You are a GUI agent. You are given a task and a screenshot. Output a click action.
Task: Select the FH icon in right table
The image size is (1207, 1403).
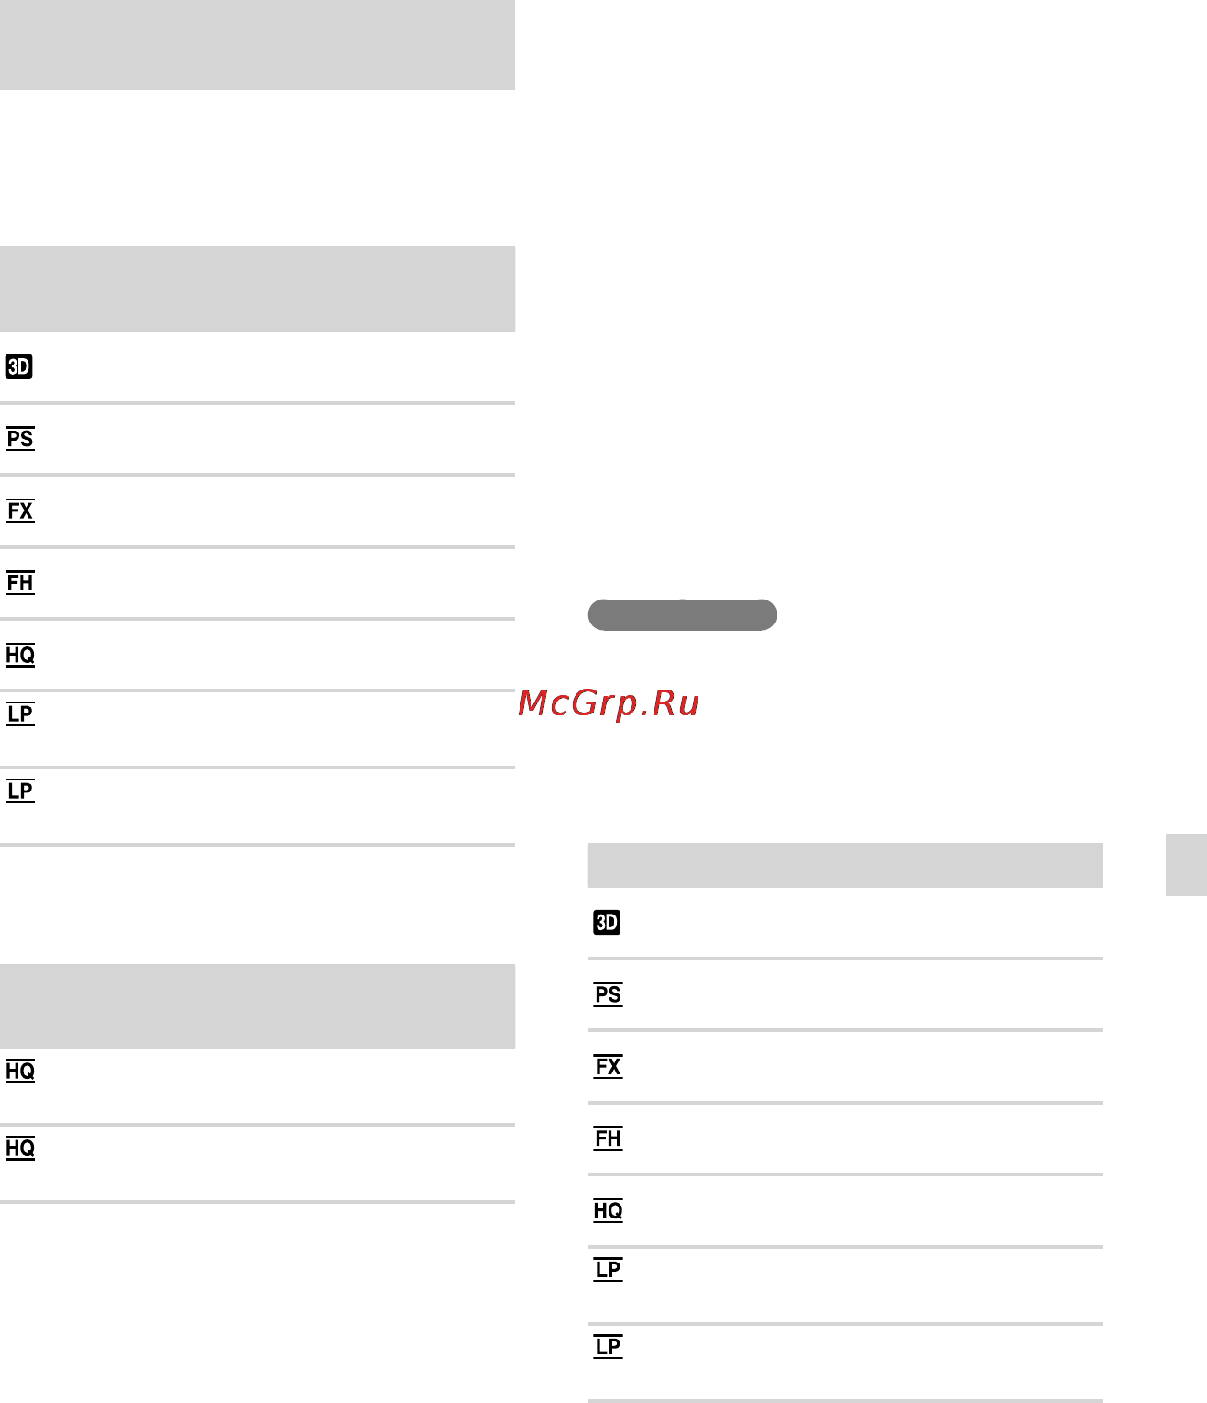point(609,1139)
